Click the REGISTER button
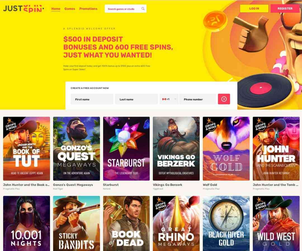The width and height of the screenshot is (302, 251). tap(285, 8)
